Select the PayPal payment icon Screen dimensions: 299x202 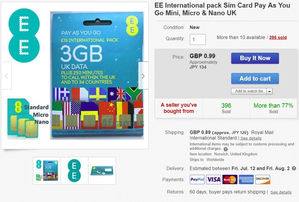click(x=197, y=179)
